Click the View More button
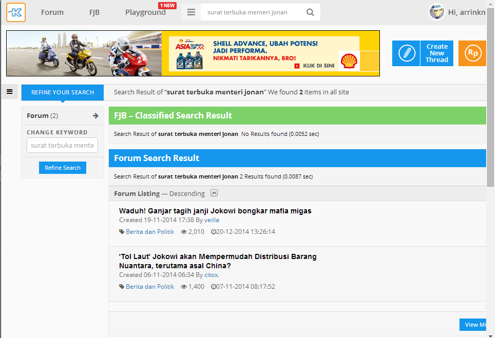Image resolution: width=499 pixels, height=338 pixels. 473,325
